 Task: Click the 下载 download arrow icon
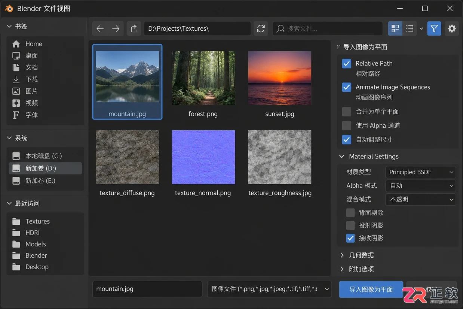click(x=16, y=79)
